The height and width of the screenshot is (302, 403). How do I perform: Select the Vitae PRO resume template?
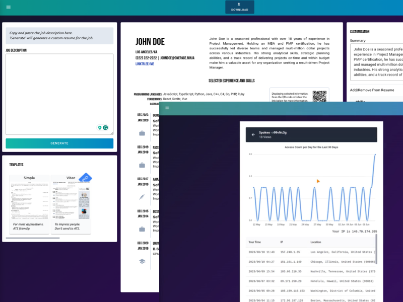[x=71, y=204]
